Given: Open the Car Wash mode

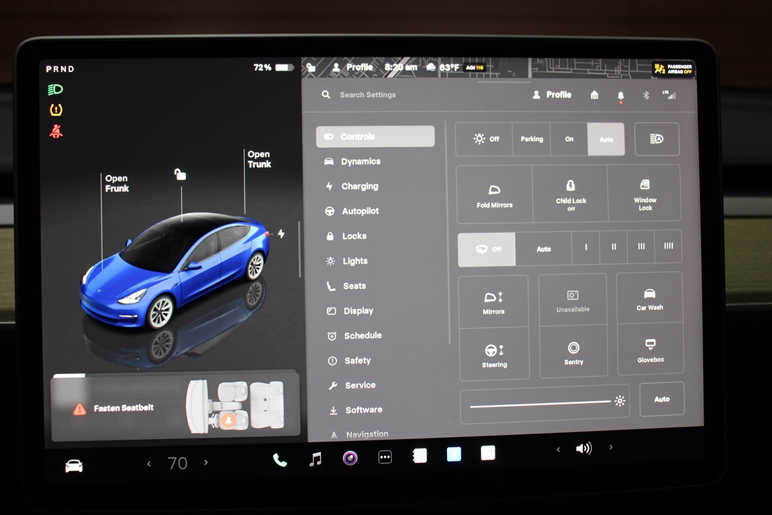Looking at the screenshot, I should [x=650, y=298].
